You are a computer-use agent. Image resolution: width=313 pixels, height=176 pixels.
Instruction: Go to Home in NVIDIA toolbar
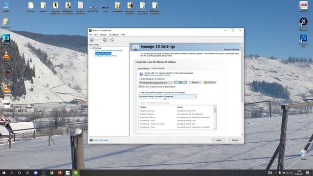coord(112,40)
